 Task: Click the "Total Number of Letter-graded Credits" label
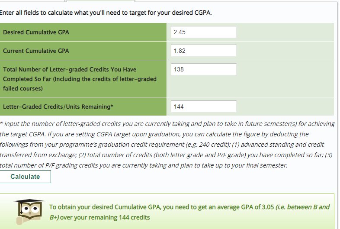[x=69, y=69]
